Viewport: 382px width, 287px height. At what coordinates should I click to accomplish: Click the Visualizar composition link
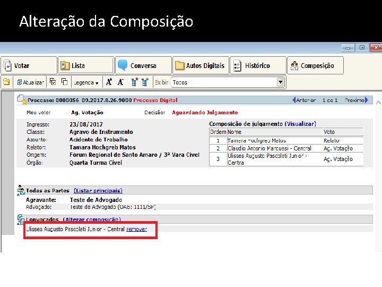coord(300,124)
